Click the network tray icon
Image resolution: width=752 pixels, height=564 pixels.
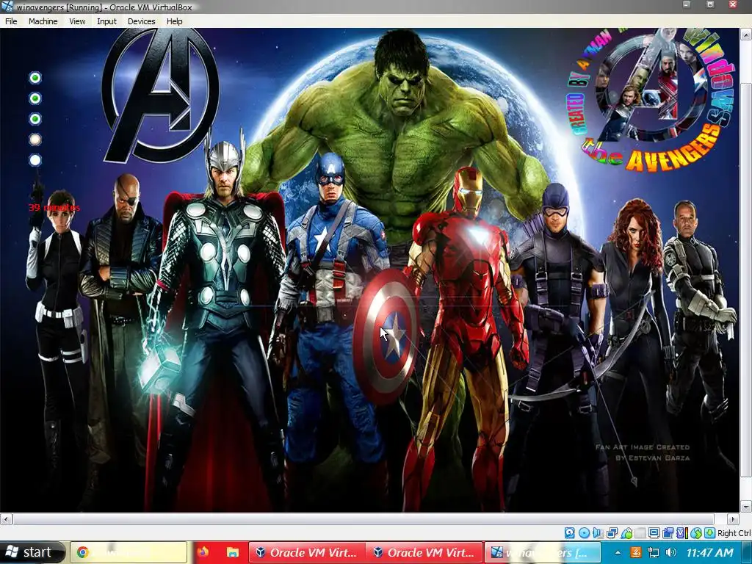653,552
